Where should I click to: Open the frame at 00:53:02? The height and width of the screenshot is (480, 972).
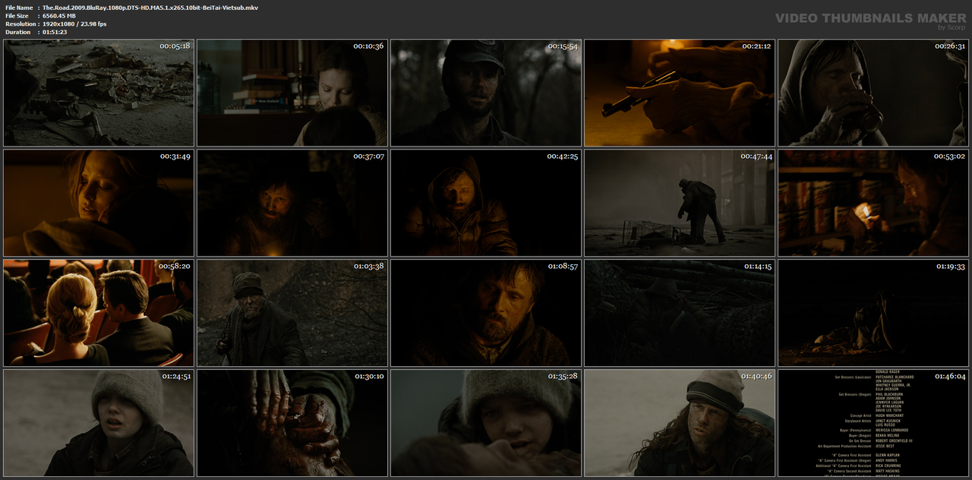pos(873,203)
